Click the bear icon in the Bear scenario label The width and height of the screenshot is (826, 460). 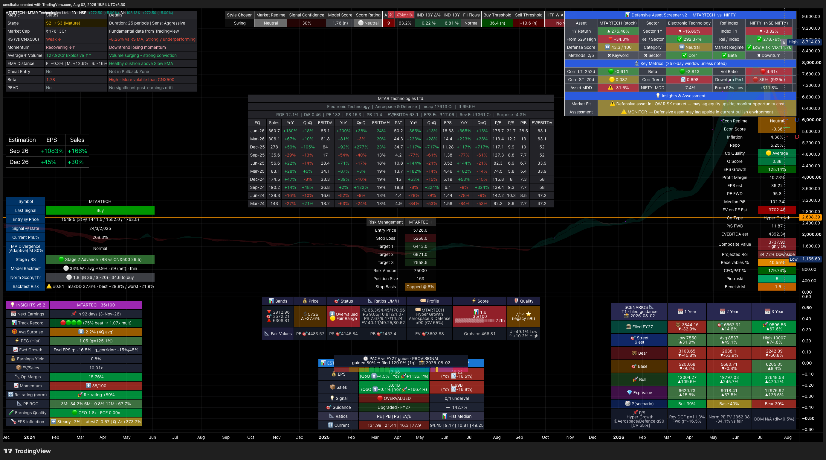click(x=634, y=353)
